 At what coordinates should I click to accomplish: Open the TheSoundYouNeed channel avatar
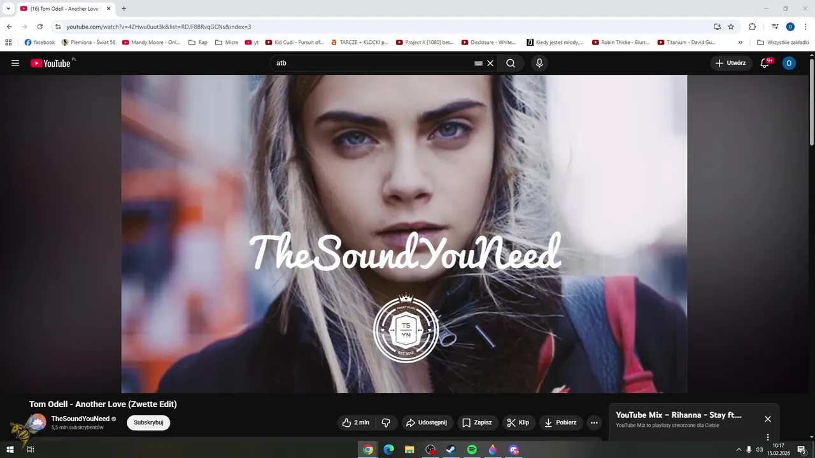point(37,422)
